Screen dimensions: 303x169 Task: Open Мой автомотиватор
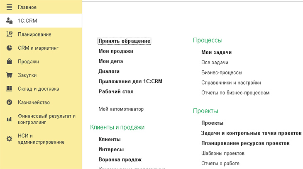pos(121,109)
